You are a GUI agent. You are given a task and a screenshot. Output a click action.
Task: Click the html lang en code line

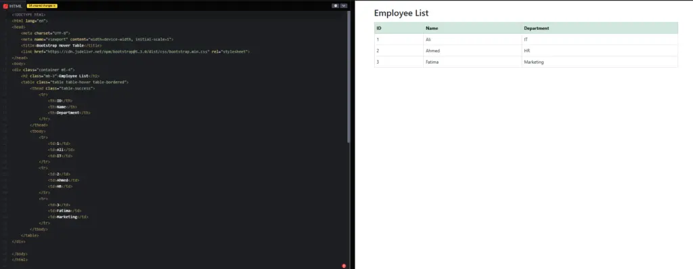click(30, 21)
